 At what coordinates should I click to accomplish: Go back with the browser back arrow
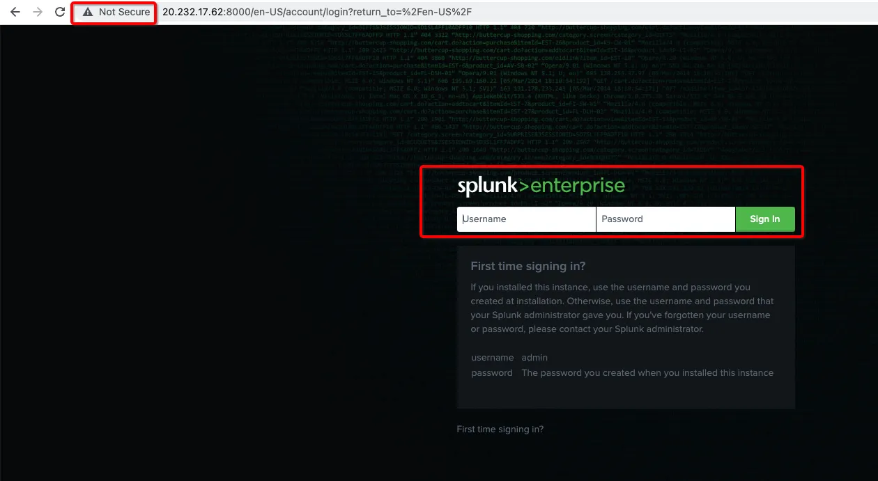coord(15,13)
